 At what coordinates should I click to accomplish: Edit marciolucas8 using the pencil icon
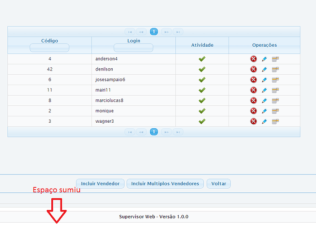(x=264, y=101)
